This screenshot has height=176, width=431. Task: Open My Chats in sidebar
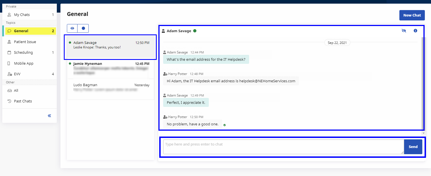[22, 15]
